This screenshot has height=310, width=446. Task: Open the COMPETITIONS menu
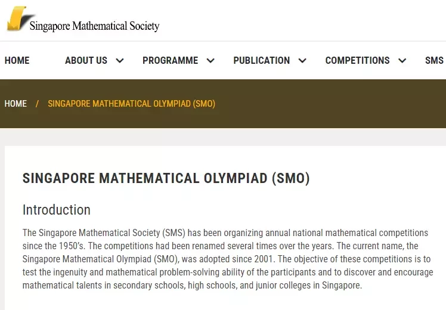pos(358,60)
